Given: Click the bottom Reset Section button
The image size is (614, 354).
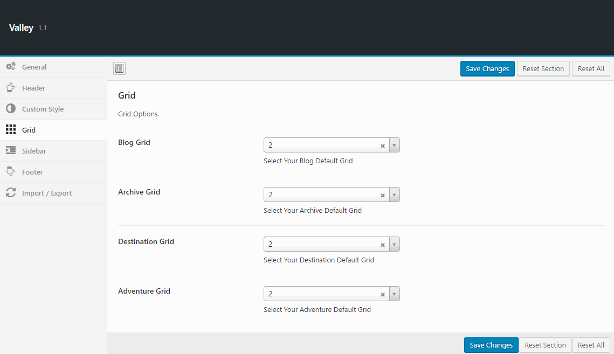Looking at the screenshot, I should 545,345.
